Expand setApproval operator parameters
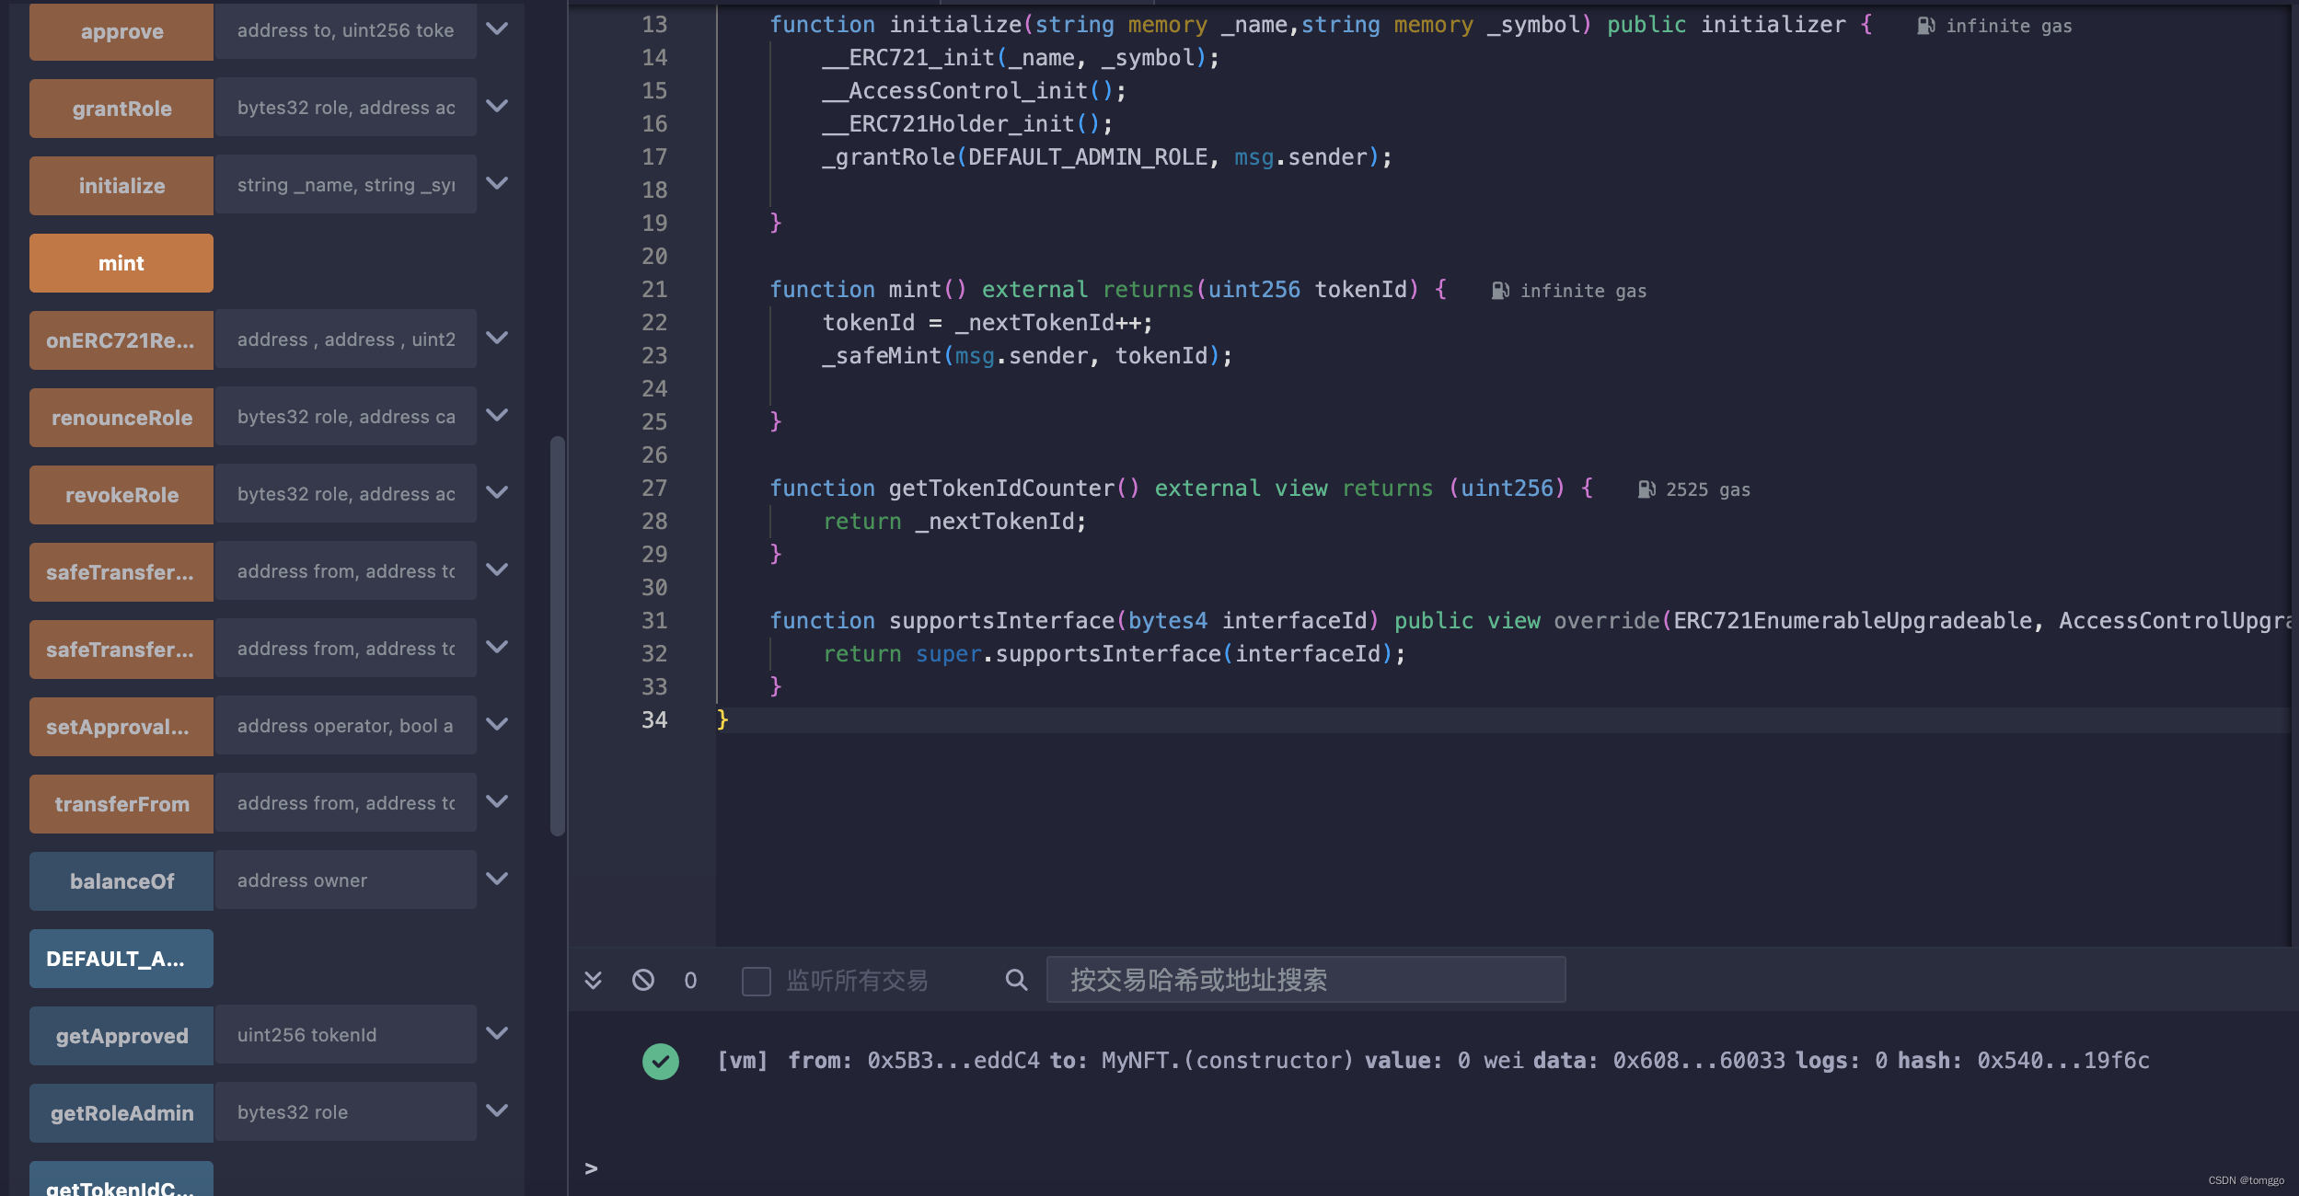The width and height of the screenshot is (2299, 1196). click(496, 724)
